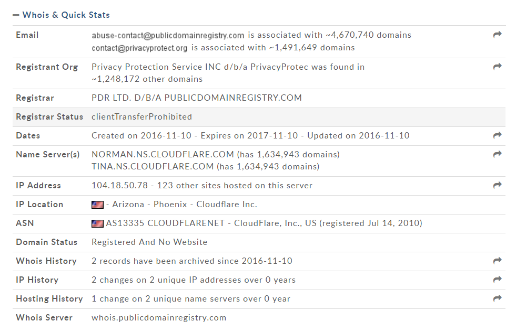Open the Whois History arrow icon
Image resolution: width=516 pixels, height=332 pixels.
[x=497, y=261]
